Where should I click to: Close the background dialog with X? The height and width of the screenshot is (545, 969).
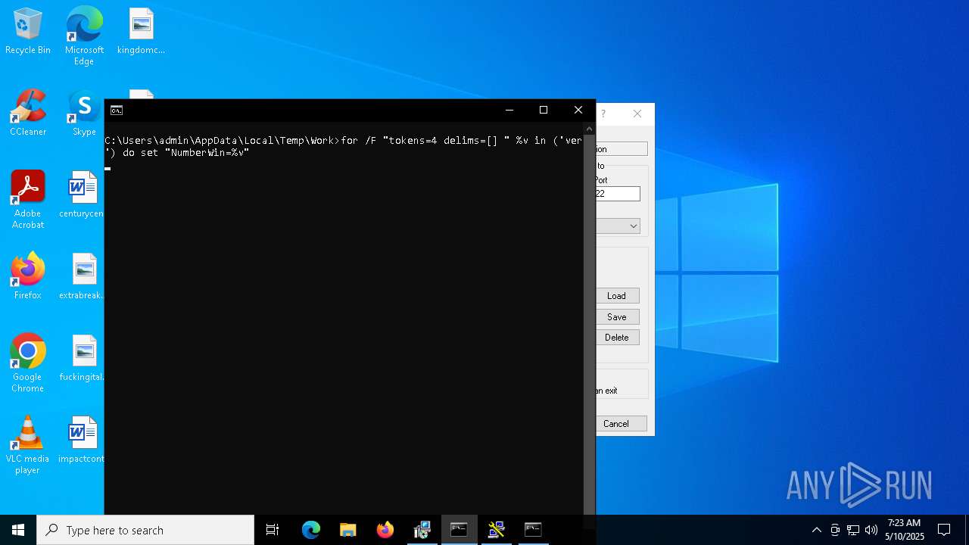[637, 114]
